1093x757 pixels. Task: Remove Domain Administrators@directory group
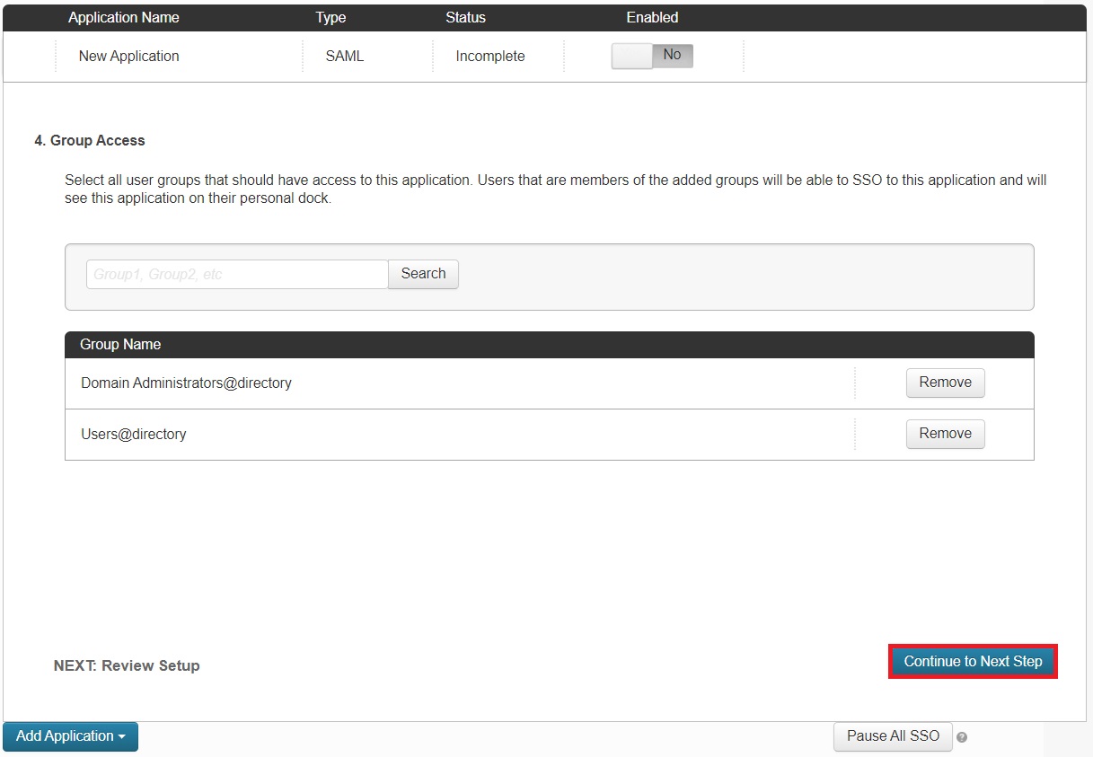[x=945, y=383]
